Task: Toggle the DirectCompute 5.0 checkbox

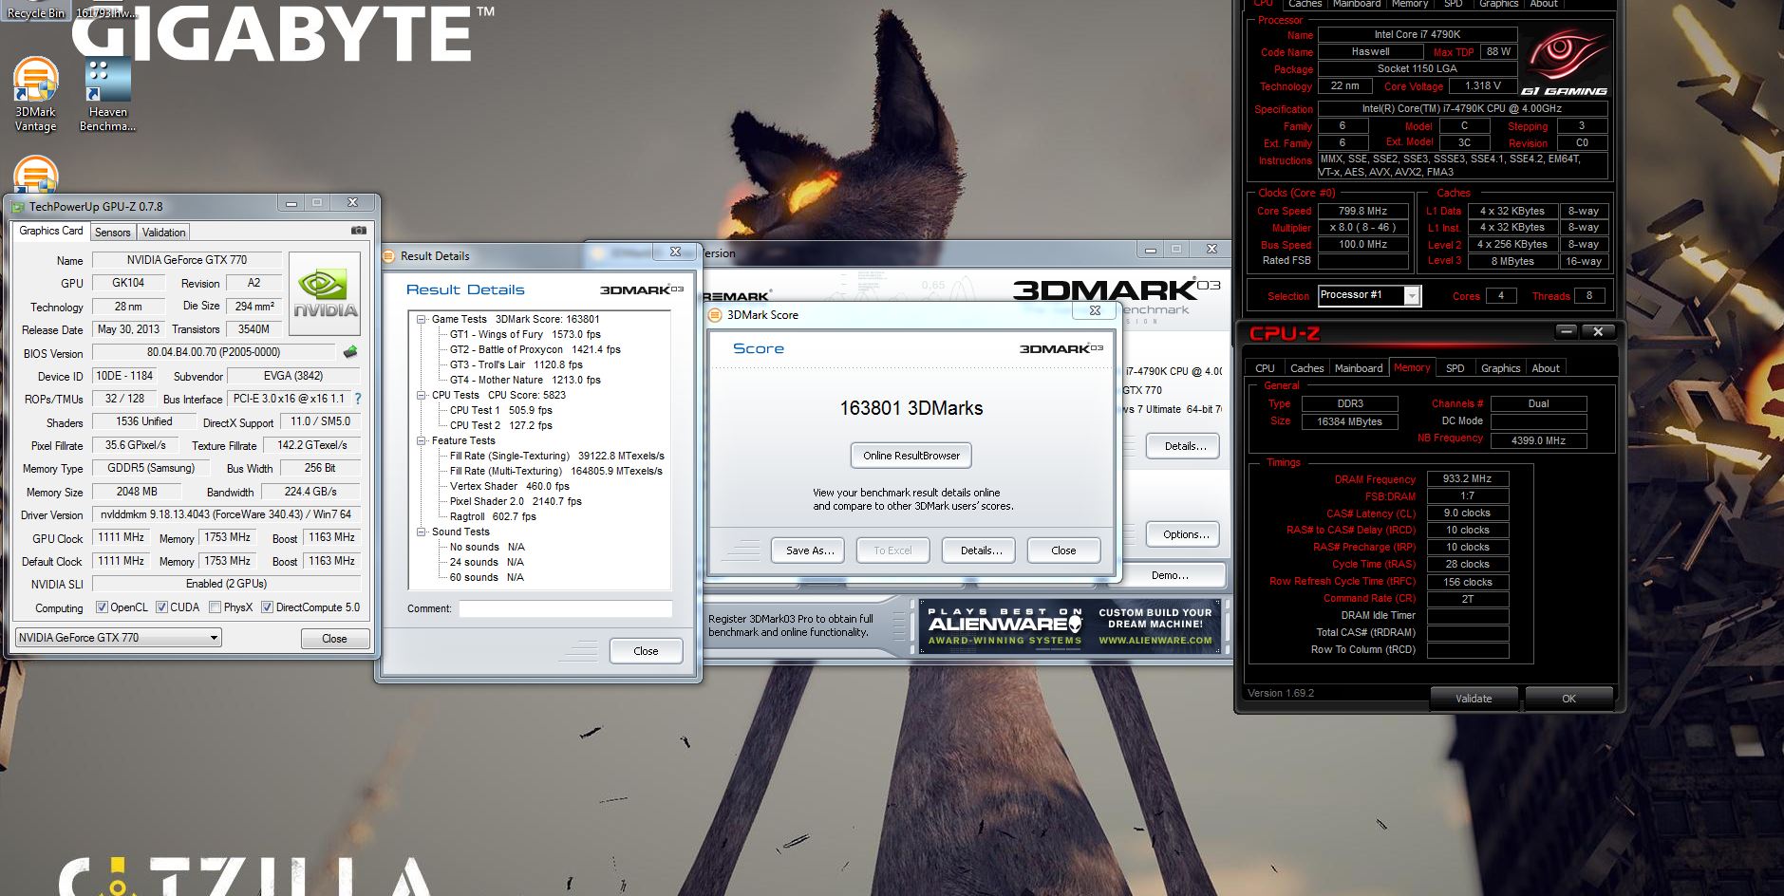Action: [x=268, y=607]
